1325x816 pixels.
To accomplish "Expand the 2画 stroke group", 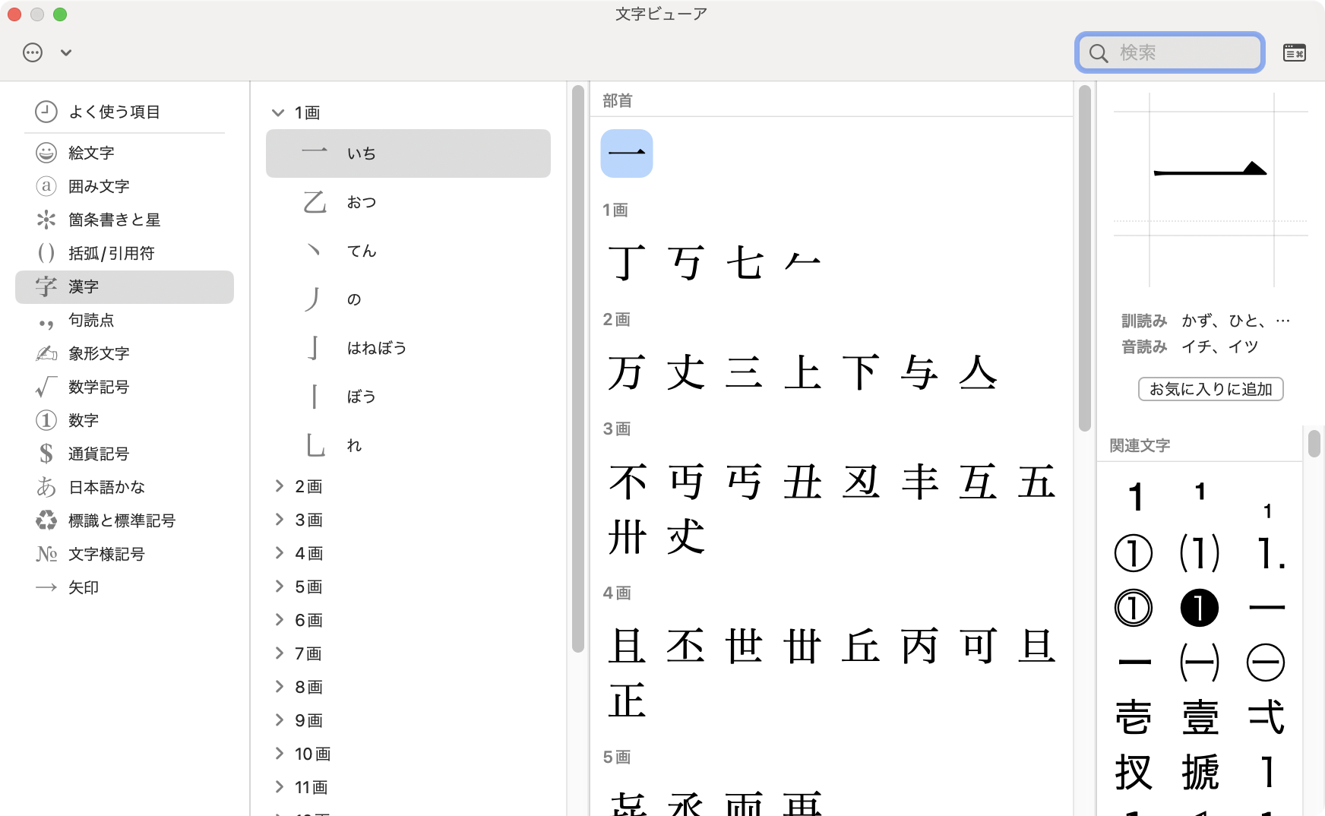I will (x=279, y=486).
